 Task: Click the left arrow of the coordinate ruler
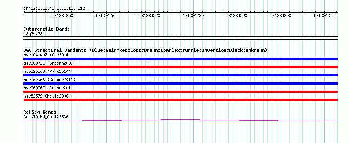24,13
